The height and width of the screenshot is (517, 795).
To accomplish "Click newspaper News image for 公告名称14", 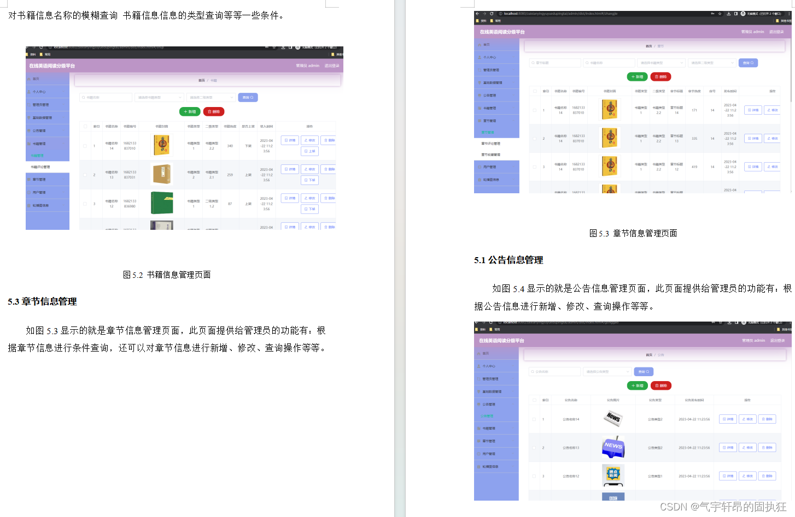I will (x=613, y=418).
